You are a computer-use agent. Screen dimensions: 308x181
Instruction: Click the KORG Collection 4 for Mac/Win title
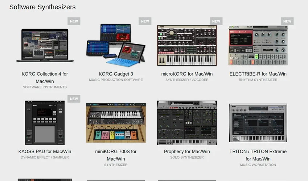point(45,77)
